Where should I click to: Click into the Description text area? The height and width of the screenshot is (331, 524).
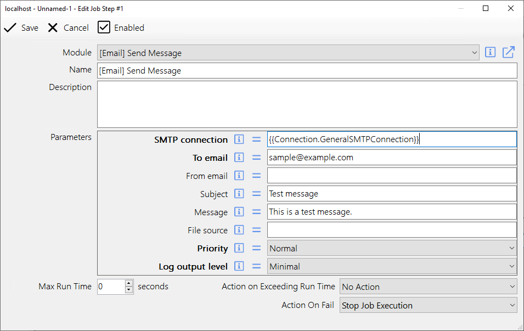pyautogui.click(x=307, y=104)
